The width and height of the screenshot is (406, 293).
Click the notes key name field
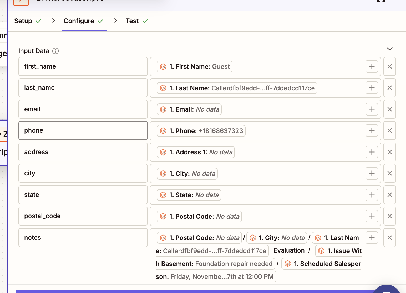[83, 238]
